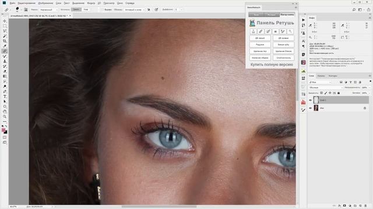Click the Радужки button in Retouch panel
This screenshot has width=373, height=209.
tap(260, 45)
